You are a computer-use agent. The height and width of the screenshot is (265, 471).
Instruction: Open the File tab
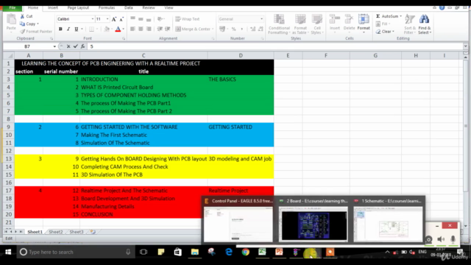point(12,7)
